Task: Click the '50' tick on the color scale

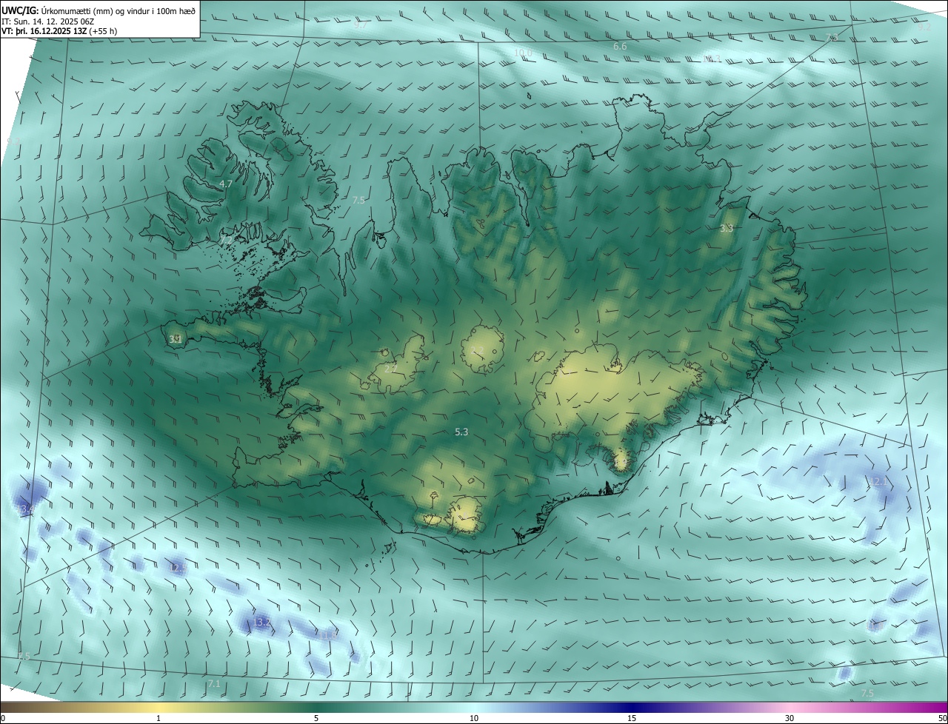Action: coord(941,718)
